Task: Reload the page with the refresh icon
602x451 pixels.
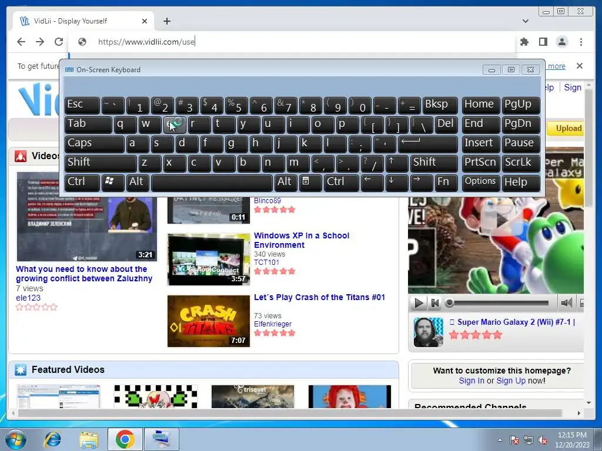Action: [59, 42]
